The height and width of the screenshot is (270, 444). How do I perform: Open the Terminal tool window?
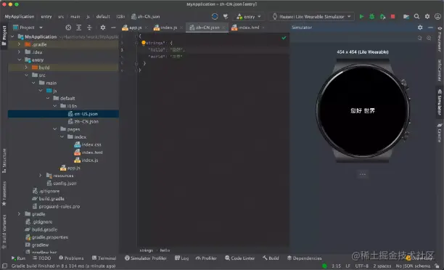[104, 258]
